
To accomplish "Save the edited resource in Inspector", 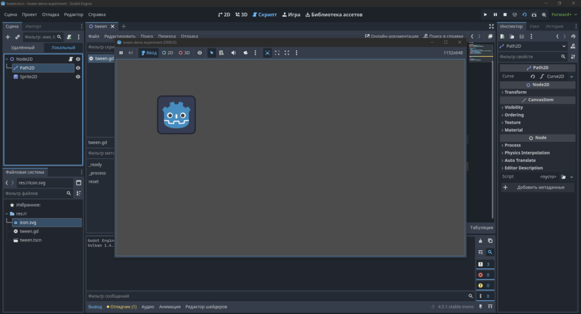I will click(522, 36).
